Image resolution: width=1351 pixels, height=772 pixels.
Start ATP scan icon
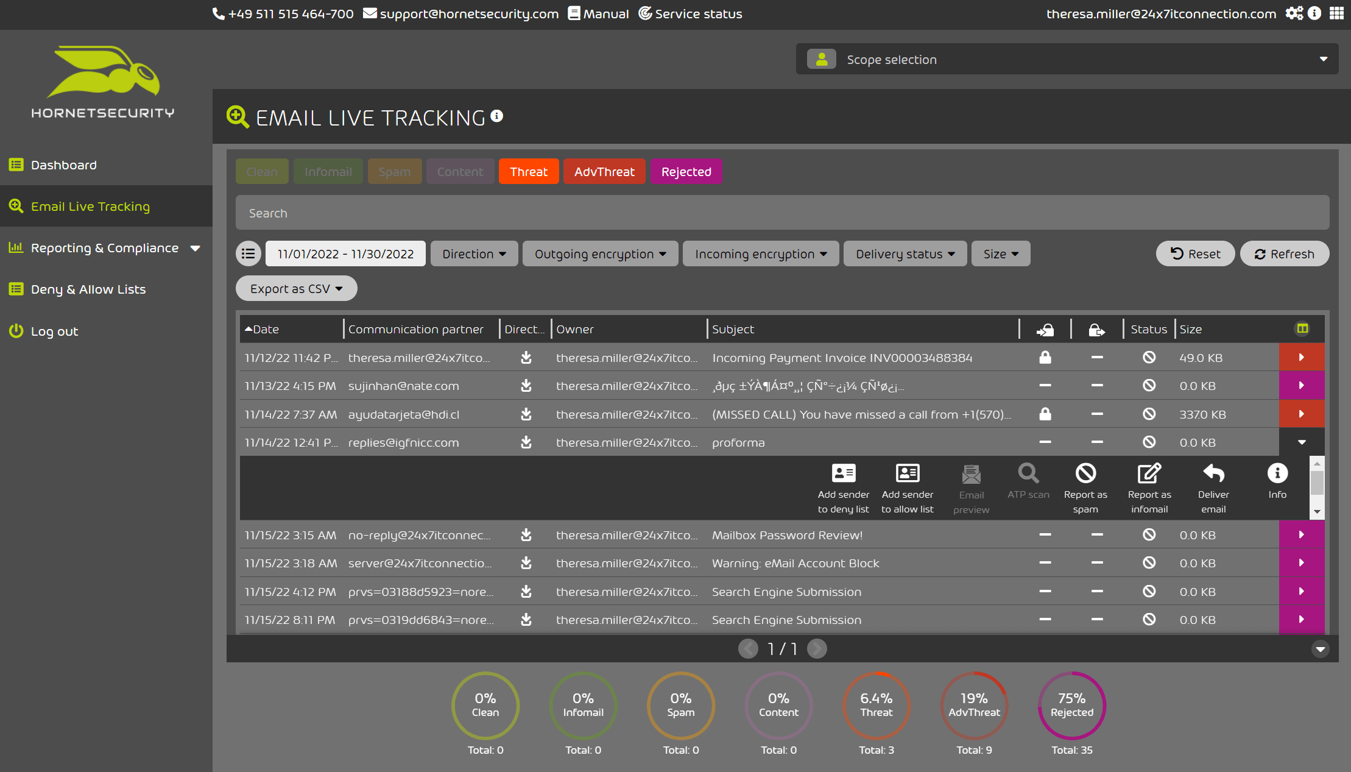1028,473
